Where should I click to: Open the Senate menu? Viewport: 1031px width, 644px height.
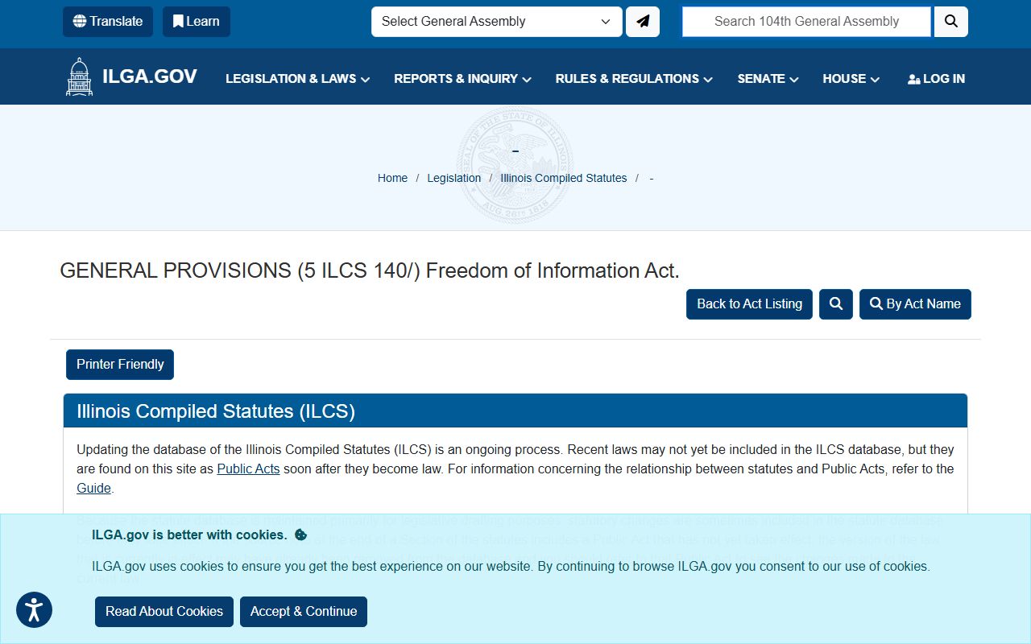tap(768, 79)
